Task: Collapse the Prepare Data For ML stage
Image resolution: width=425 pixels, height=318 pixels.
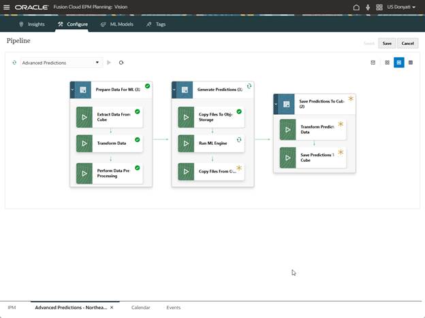Action: [72, 89]
